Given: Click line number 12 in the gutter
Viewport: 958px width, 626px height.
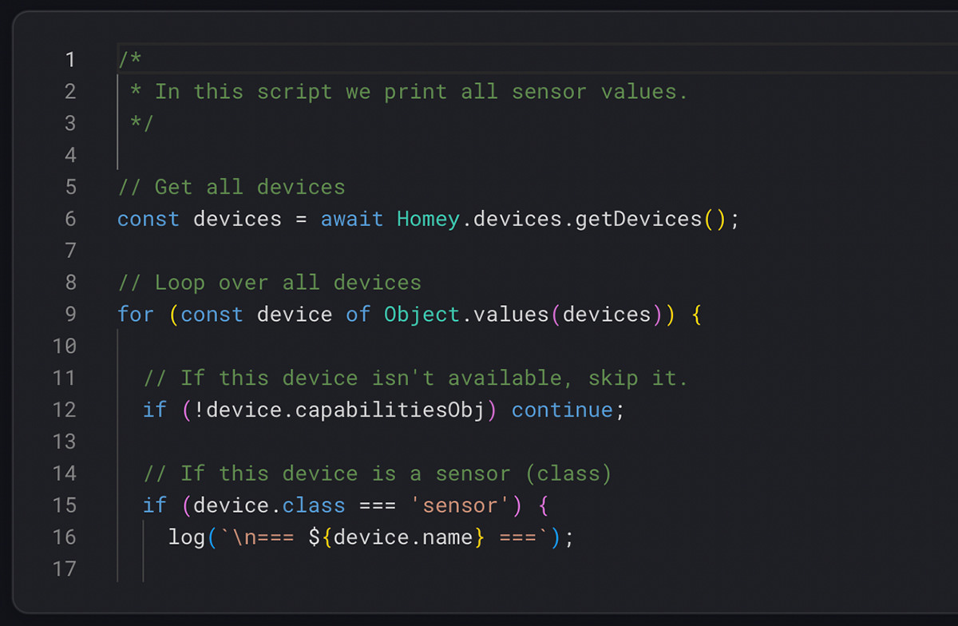Looking at the screenshot, I should pyautogui.click(x=64, y=410).
